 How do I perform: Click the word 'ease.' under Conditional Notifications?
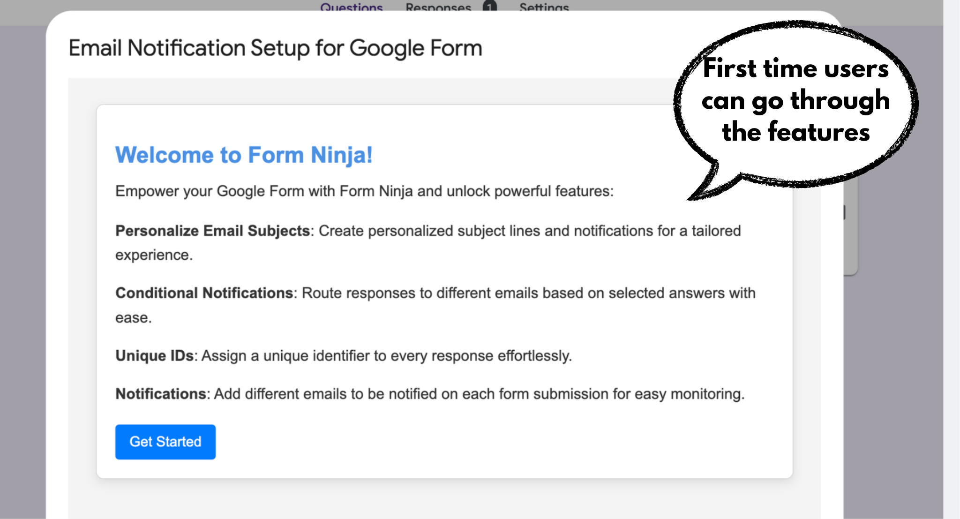coord(134,318)
